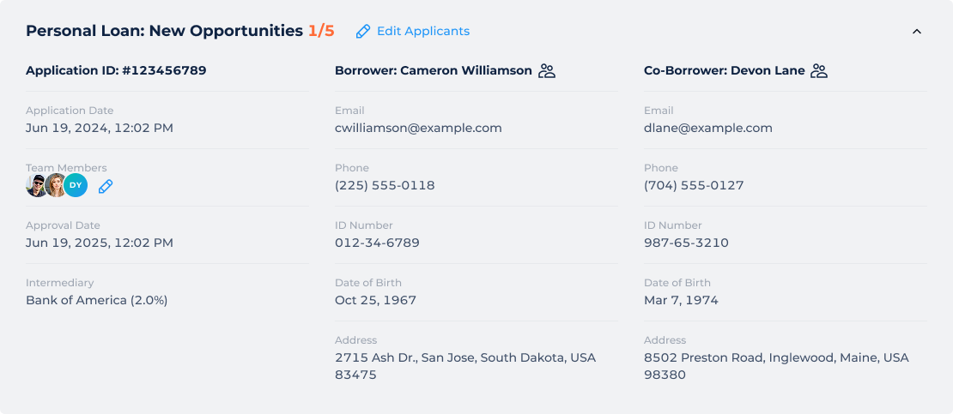The height and width of the screenshot is (414, 953).
Task: Click the people icon next to Devon Lane
Action: click(x=819, y=71)
